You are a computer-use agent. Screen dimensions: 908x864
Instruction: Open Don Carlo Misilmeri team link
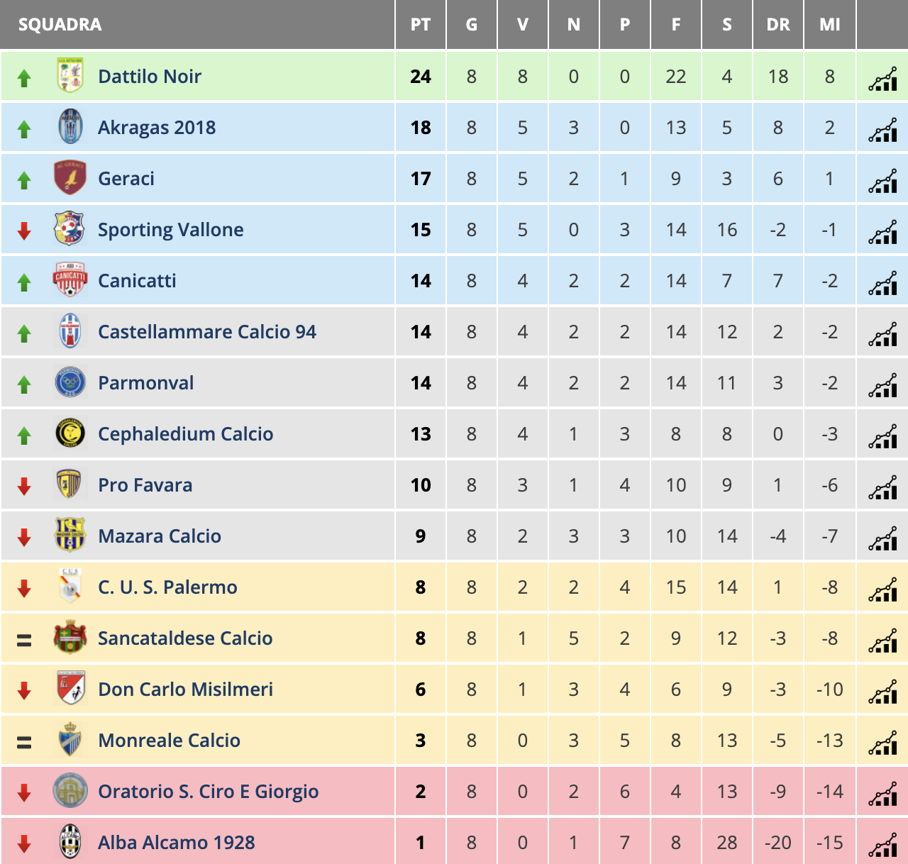point(185,689)
